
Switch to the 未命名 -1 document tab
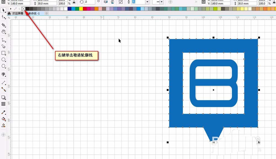pyautogui.click(x=34, y=13)
